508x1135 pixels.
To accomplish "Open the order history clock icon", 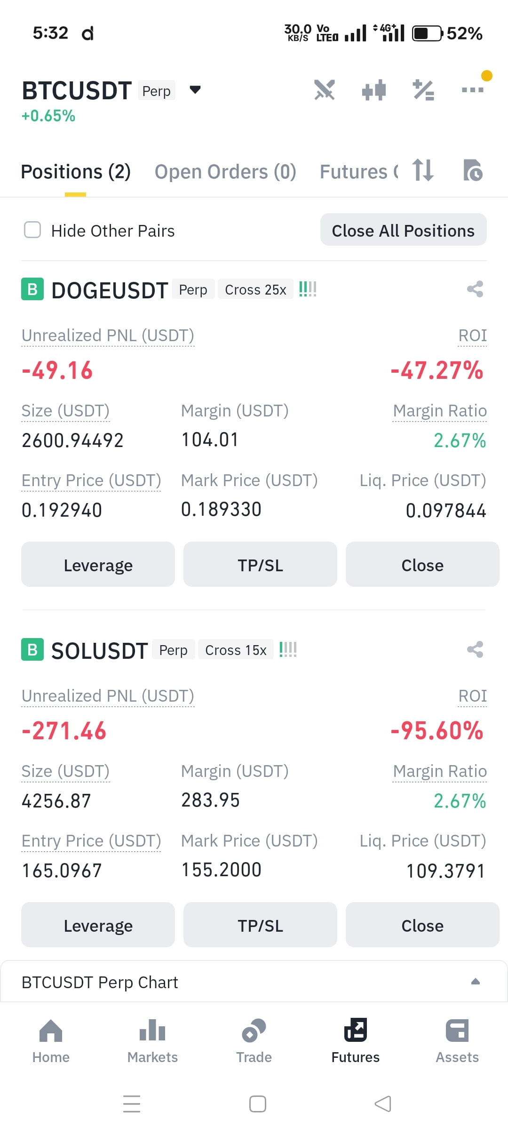I will (473, 170).
